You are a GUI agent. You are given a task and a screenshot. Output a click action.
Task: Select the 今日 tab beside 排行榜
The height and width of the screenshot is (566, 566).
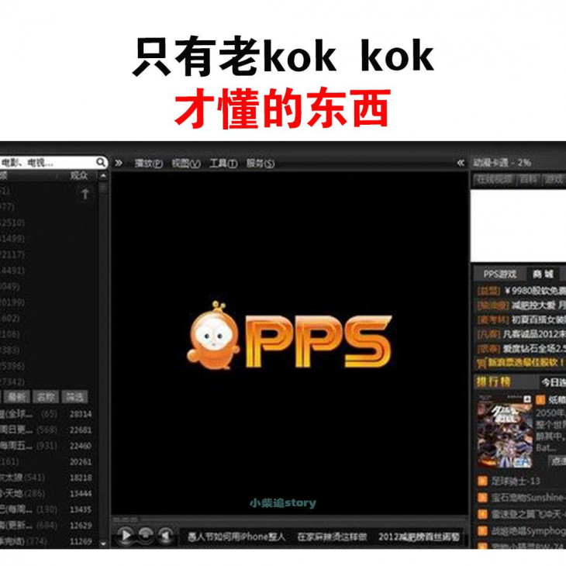coord(553,382)
